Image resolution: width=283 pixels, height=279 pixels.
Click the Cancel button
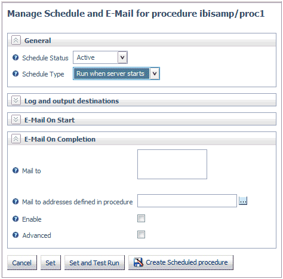coord(22,263)
